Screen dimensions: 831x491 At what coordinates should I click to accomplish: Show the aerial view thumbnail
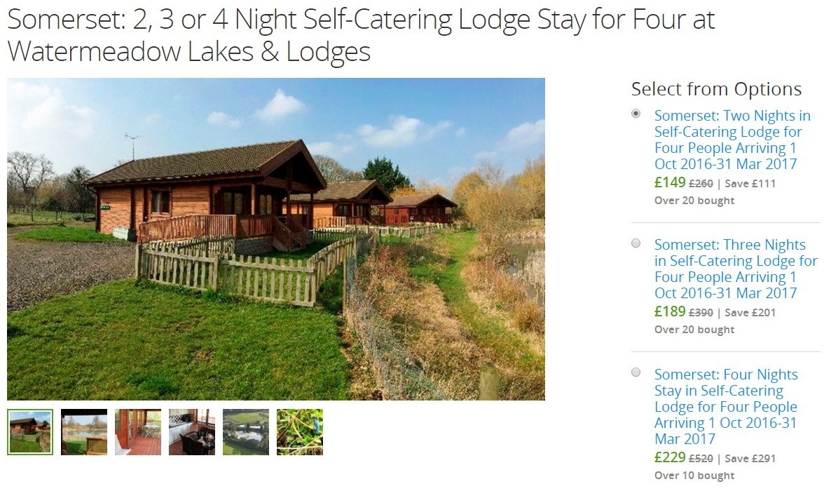click(x=246, y=432)
